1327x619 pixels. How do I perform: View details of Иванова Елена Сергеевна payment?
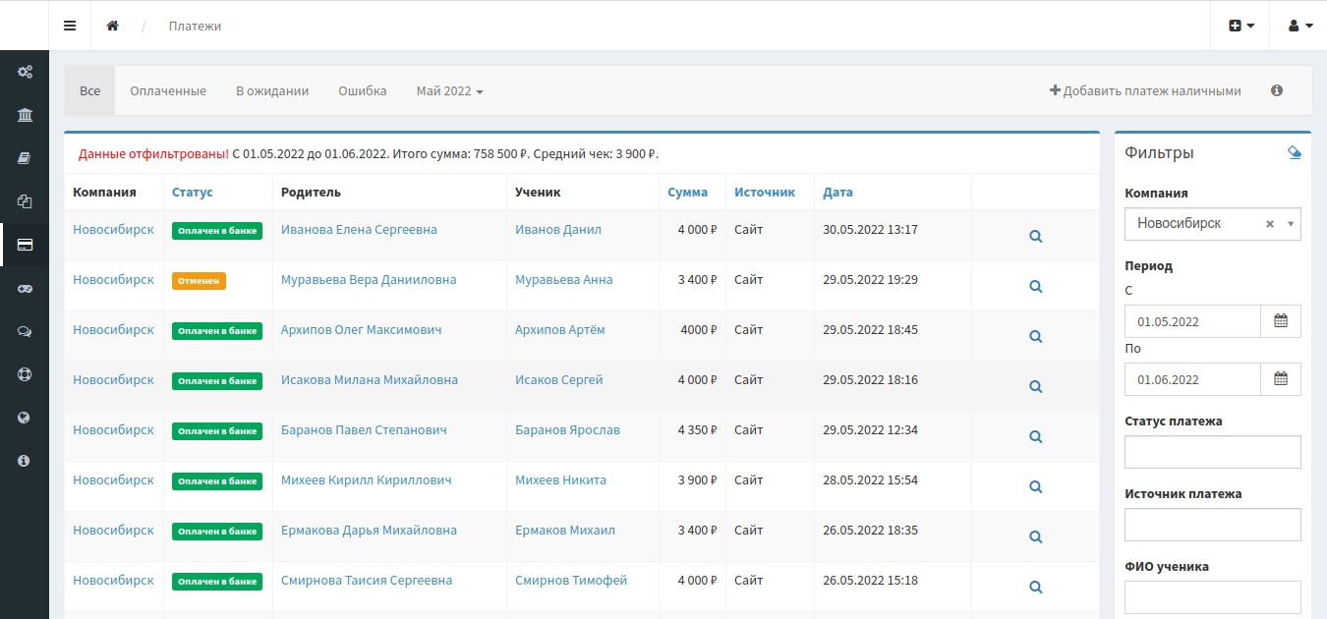coord(1035,236)
